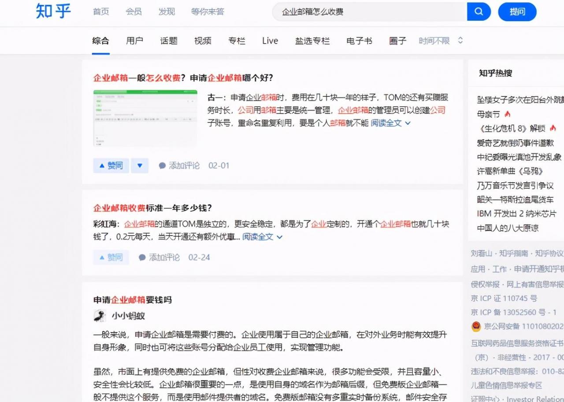The height and width of the screenshot is (402, 564).
Task: Click the shield badge icon beside 京公网安备
Action: (477, 326)
